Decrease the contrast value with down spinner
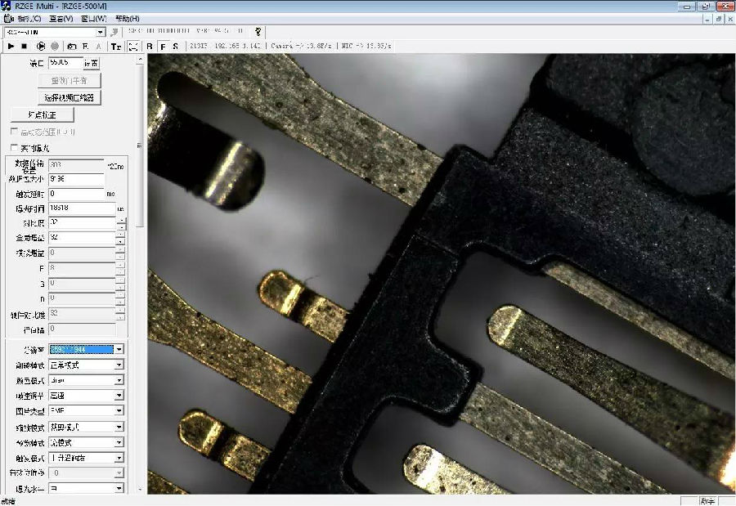The image size is (736, 506). tap(121, 226)
